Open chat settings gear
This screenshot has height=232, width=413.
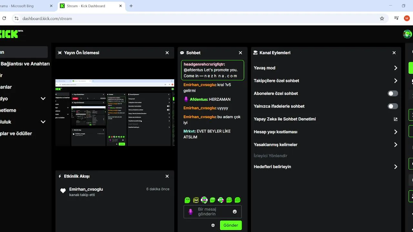click(x=213, y=225)
